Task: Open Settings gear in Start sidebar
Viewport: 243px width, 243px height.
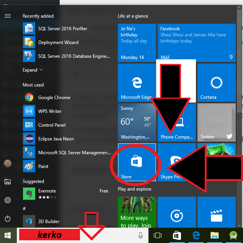Action: [7, 200]
